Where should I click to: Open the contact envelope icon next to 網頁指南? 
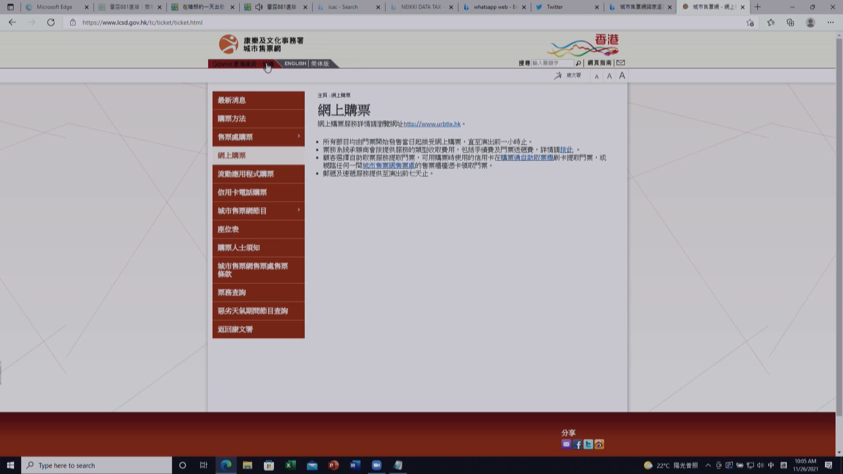pos(620,62)
